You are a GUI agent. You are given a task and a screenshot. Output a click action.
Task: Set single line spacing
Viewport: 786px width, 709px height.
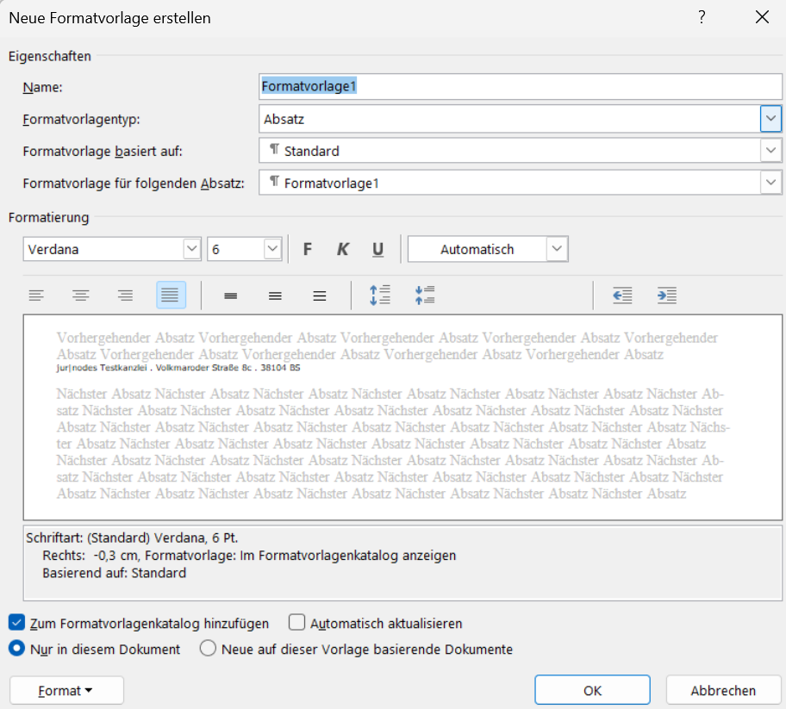pyautogui.click(x=230, y=295)
